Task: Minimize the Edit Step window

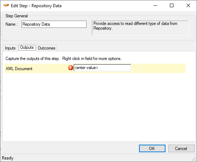Action: tap(155, 5)
